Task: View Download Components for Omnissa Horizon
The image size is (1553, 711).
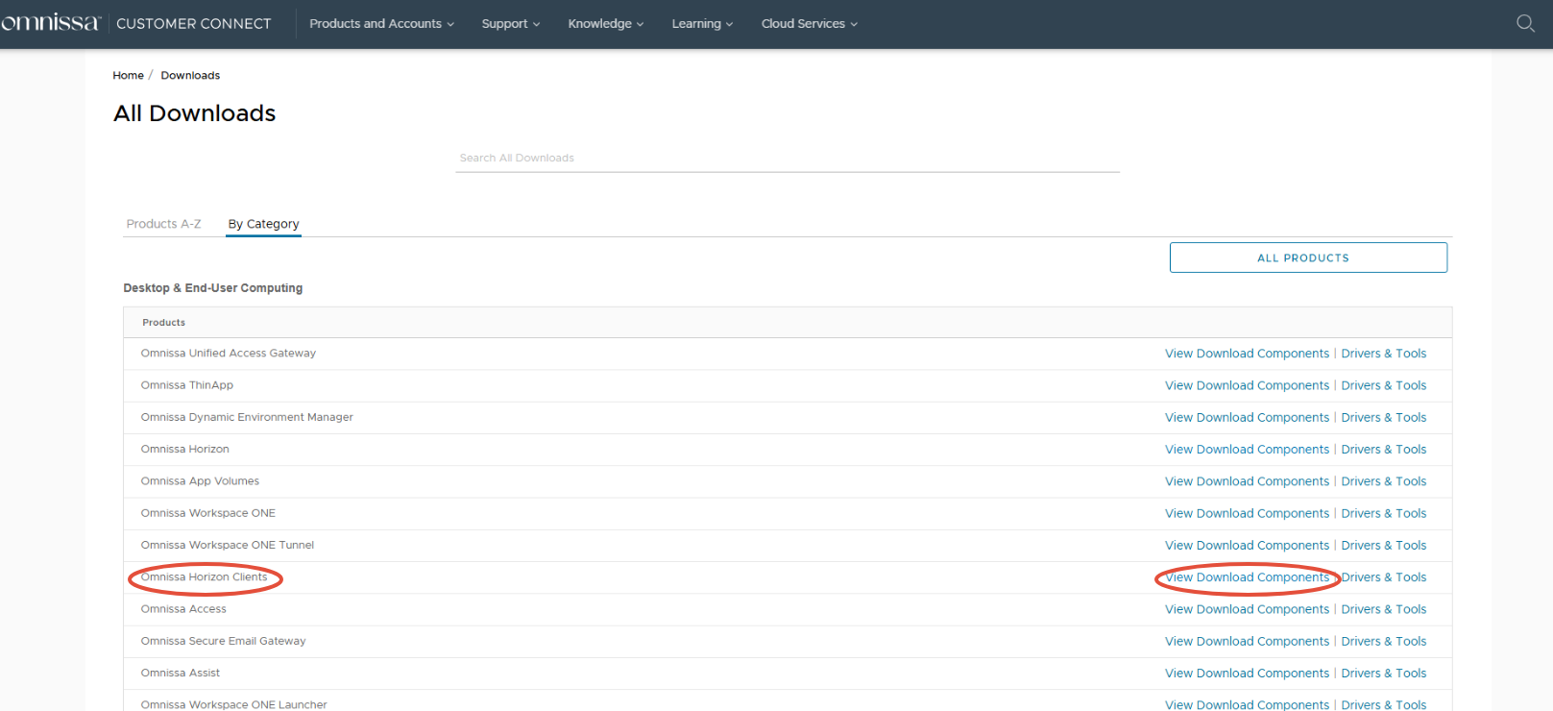Action: point(1247,449)
